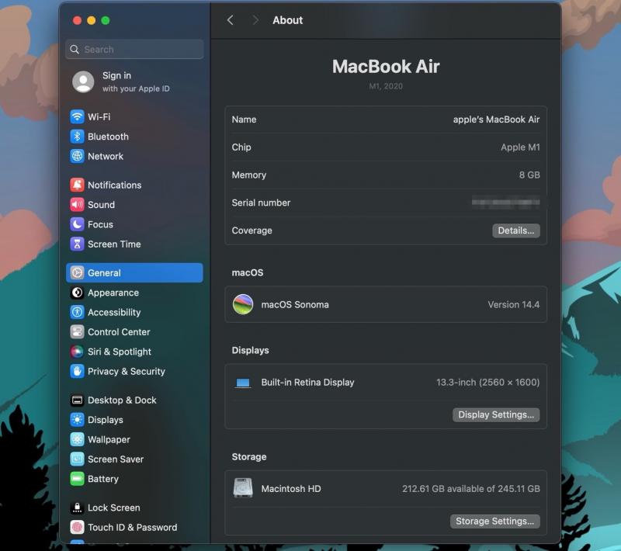Click the macOS Sonoma logo icon
The image size is (621, 551).
[x=243, y=304]
